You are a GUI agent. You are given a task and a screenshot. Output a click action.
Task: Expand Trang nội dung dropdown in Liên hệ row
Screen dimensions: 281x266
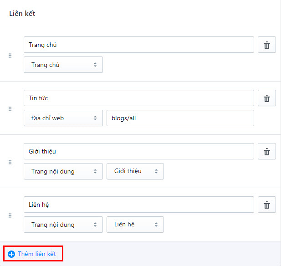[63, 225]
